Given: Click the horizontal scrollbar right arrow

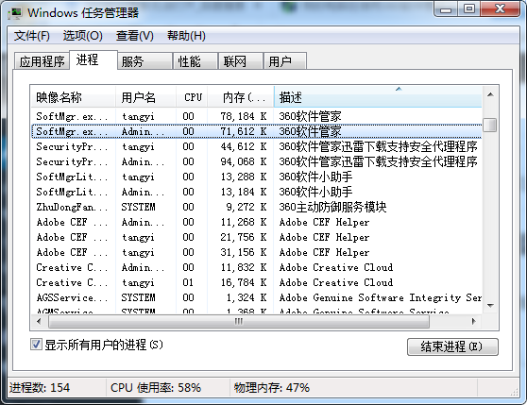Looking at the screenshot, I should 473,321.
